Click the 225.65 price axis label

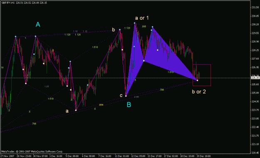pyautogui.click(x=255, y=84)
